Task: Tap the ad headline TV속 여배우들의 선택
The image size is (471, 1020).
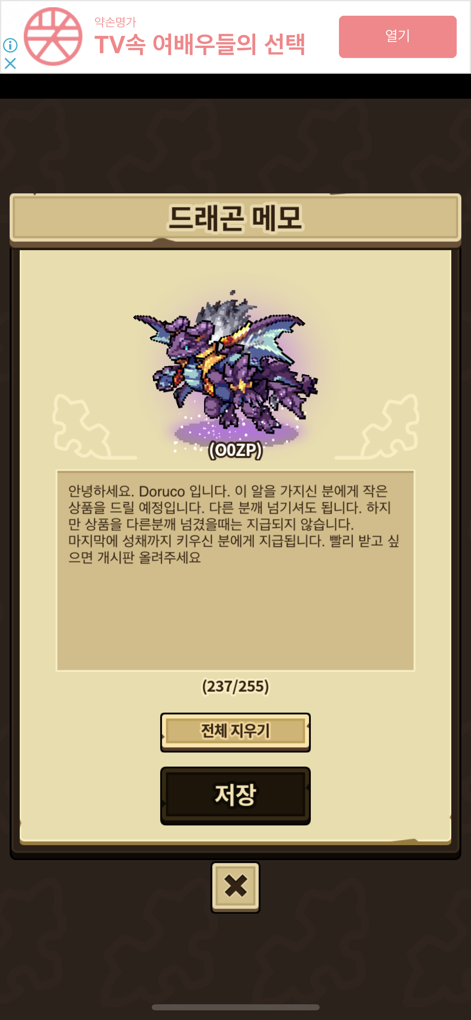Action: (x=200, y=44)
